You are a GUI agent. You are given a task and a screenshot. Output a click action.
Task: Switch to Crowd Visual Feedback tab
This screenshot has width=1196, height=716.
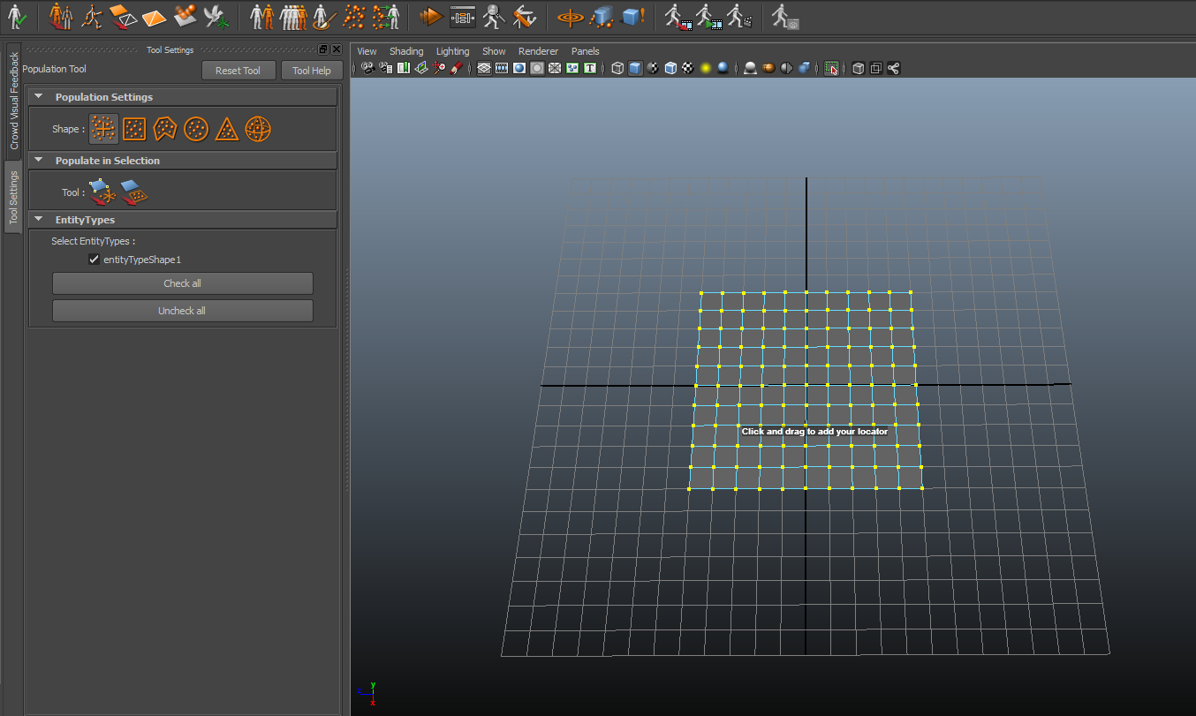click(14, 100)
